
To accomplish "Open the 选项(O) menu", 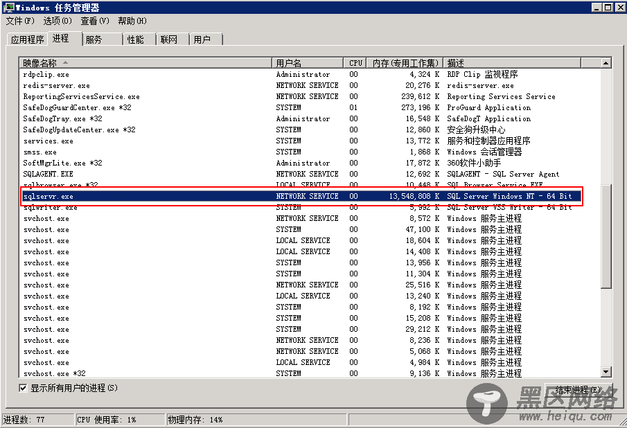I will click(x=58, y=21).
